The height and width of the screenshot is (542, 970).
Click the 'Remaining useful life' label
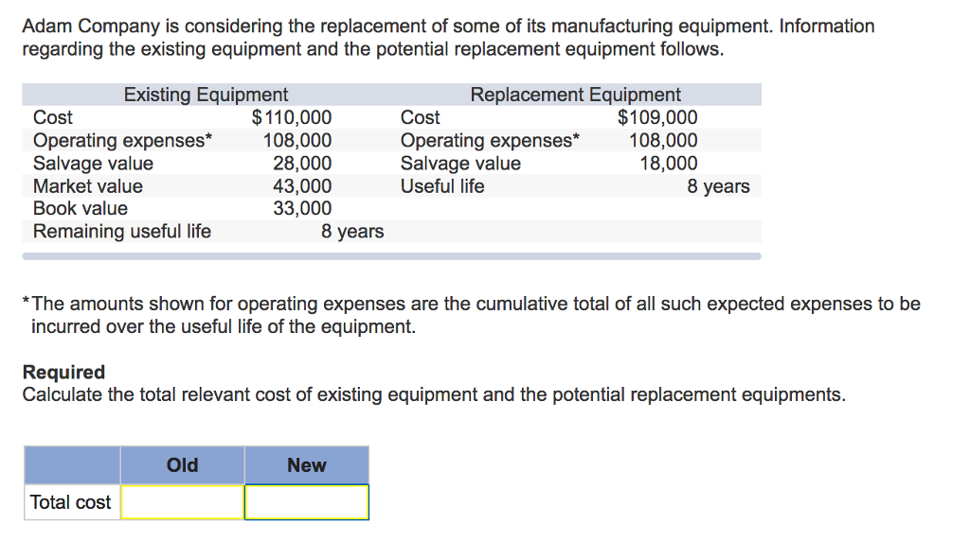pyautogui.click(x=122, y=231)
